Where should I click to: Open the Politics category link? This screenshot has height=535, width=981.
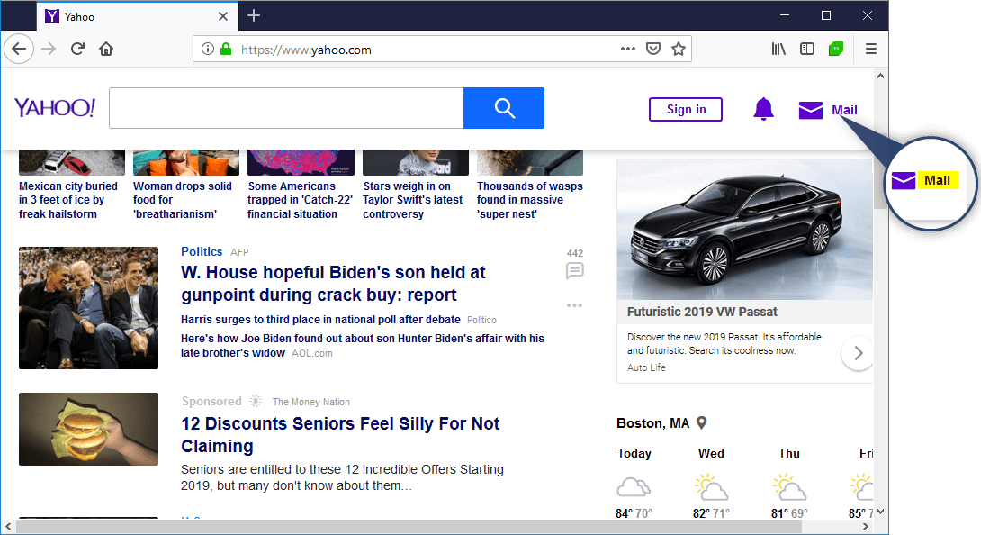pos(202,251)
